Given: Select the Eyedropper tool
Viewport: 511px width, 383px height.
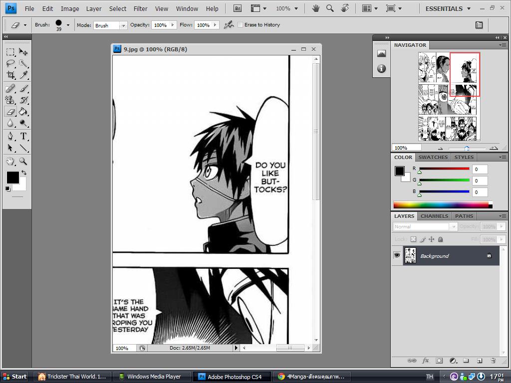Looking at the screenshot, I should pos(23,75).
